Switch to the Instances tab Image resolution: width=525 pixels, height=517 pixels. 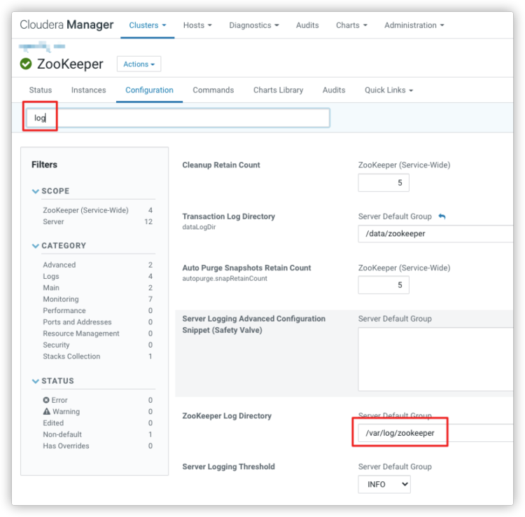89,90
